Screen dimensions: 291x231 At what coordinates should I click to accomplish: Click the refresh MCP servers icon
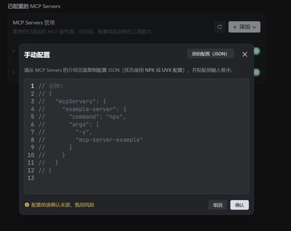[220, 27]
